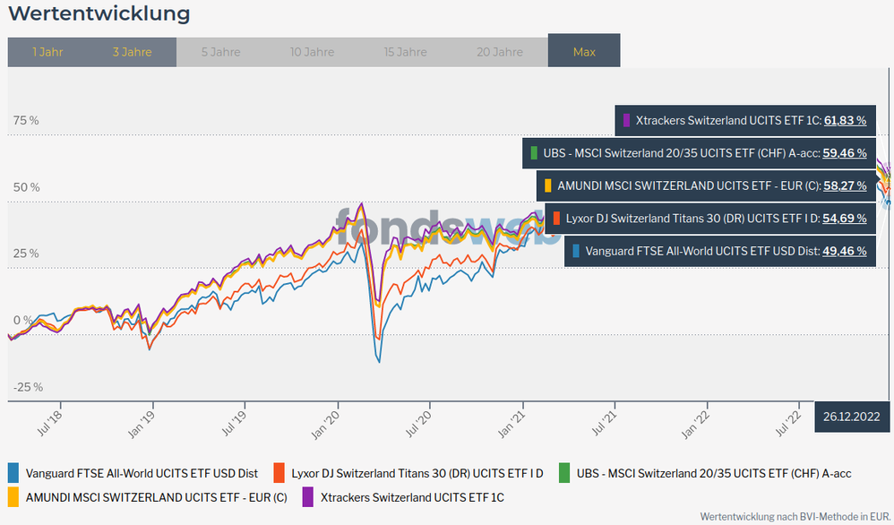Select the Max time range tab
Image resolution: width=894 pixels, height=525 pixels.
pos(584,52)
